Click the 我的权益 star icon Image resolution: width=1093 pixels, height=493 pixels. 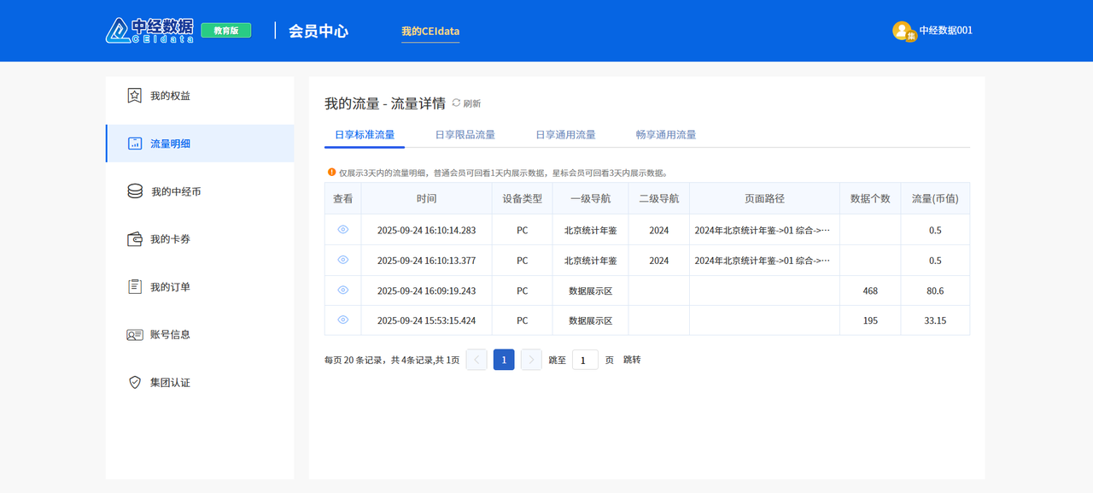click(134, 96)
